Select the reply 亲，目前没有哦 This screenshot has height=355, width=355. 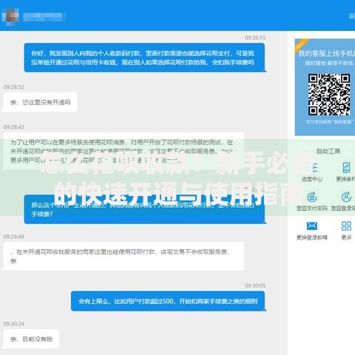[x=31, y=339]
